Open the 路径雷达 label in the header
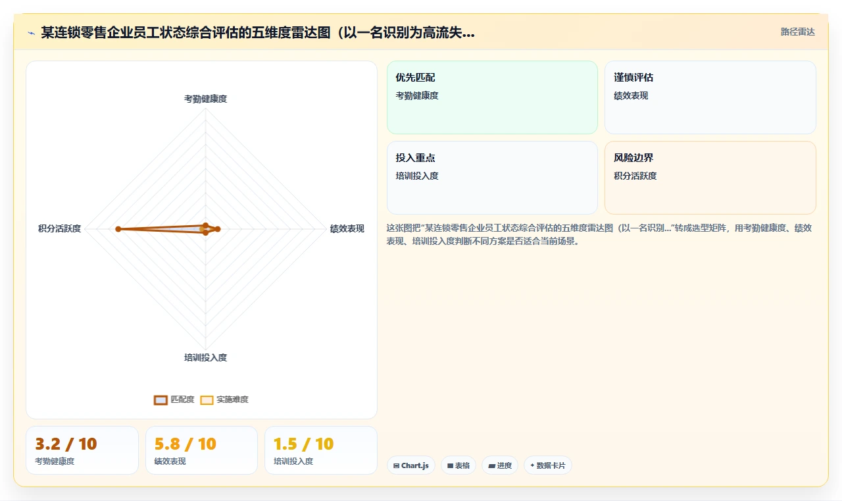The image size is (842, 501). tap(797, 32)
